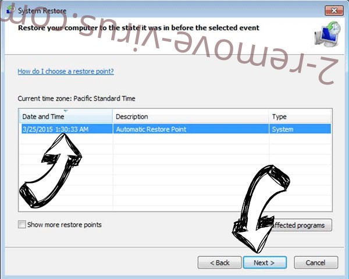Cancel the System Restore wizard

(x=316, y=263)
